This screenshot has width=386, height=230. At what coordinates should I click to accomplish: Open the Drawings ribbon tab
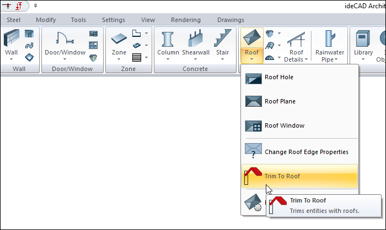coord(230,20)
